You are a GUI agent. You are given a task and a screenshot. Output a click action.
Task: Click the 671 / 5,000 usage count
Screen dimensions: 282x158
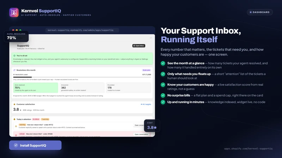(147, 74)
